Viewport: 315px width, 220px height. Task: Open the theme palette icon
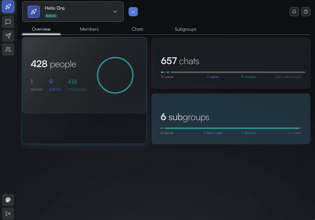tap(8, 200)
